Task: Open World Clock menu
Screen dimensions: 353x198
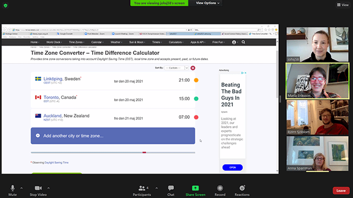Action: coord(54,42)
